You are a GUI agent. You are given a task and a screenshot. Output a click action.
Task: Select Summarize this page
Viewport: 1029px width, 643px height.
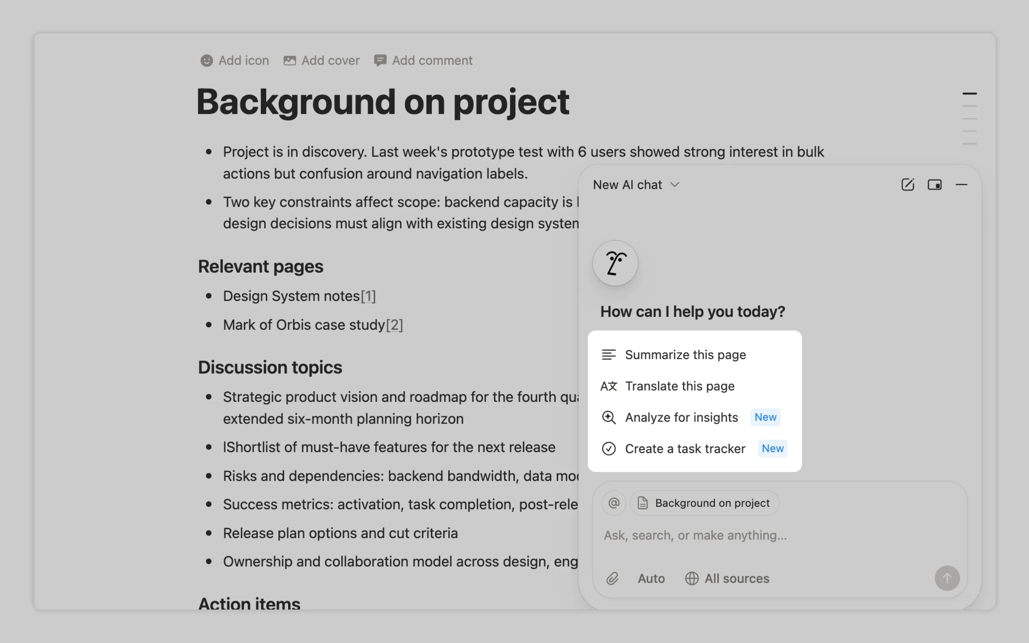pos(685,355)
